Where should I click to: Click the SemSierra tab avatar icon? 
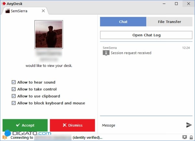(7, 11)
